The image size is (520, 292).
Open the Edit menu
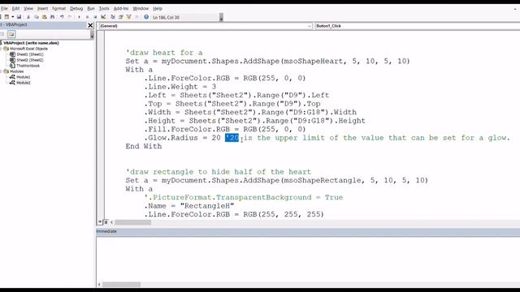point(15,9)
